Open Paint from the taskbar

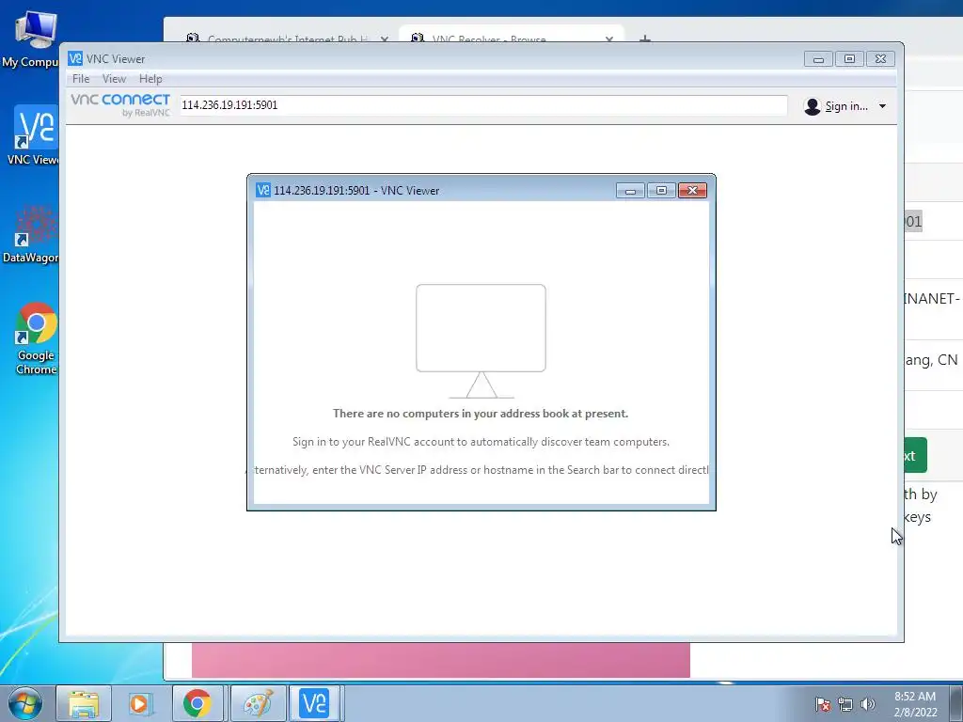258,703
